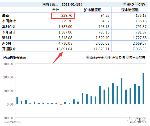The height and width of the screenshot is (126, 150).
Task: Select 南向(合计) chart radio option
Action: pos(88,57)
